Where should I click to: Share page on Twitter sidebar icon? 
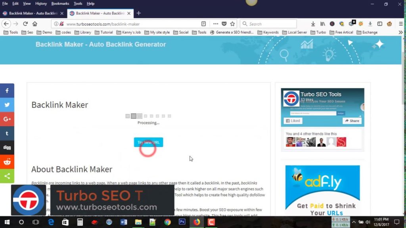[x=7, y=104]
